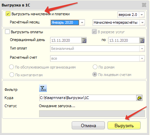Click the export progress bar
Viewport: 150px width, 135px height.
click(92, 114)
